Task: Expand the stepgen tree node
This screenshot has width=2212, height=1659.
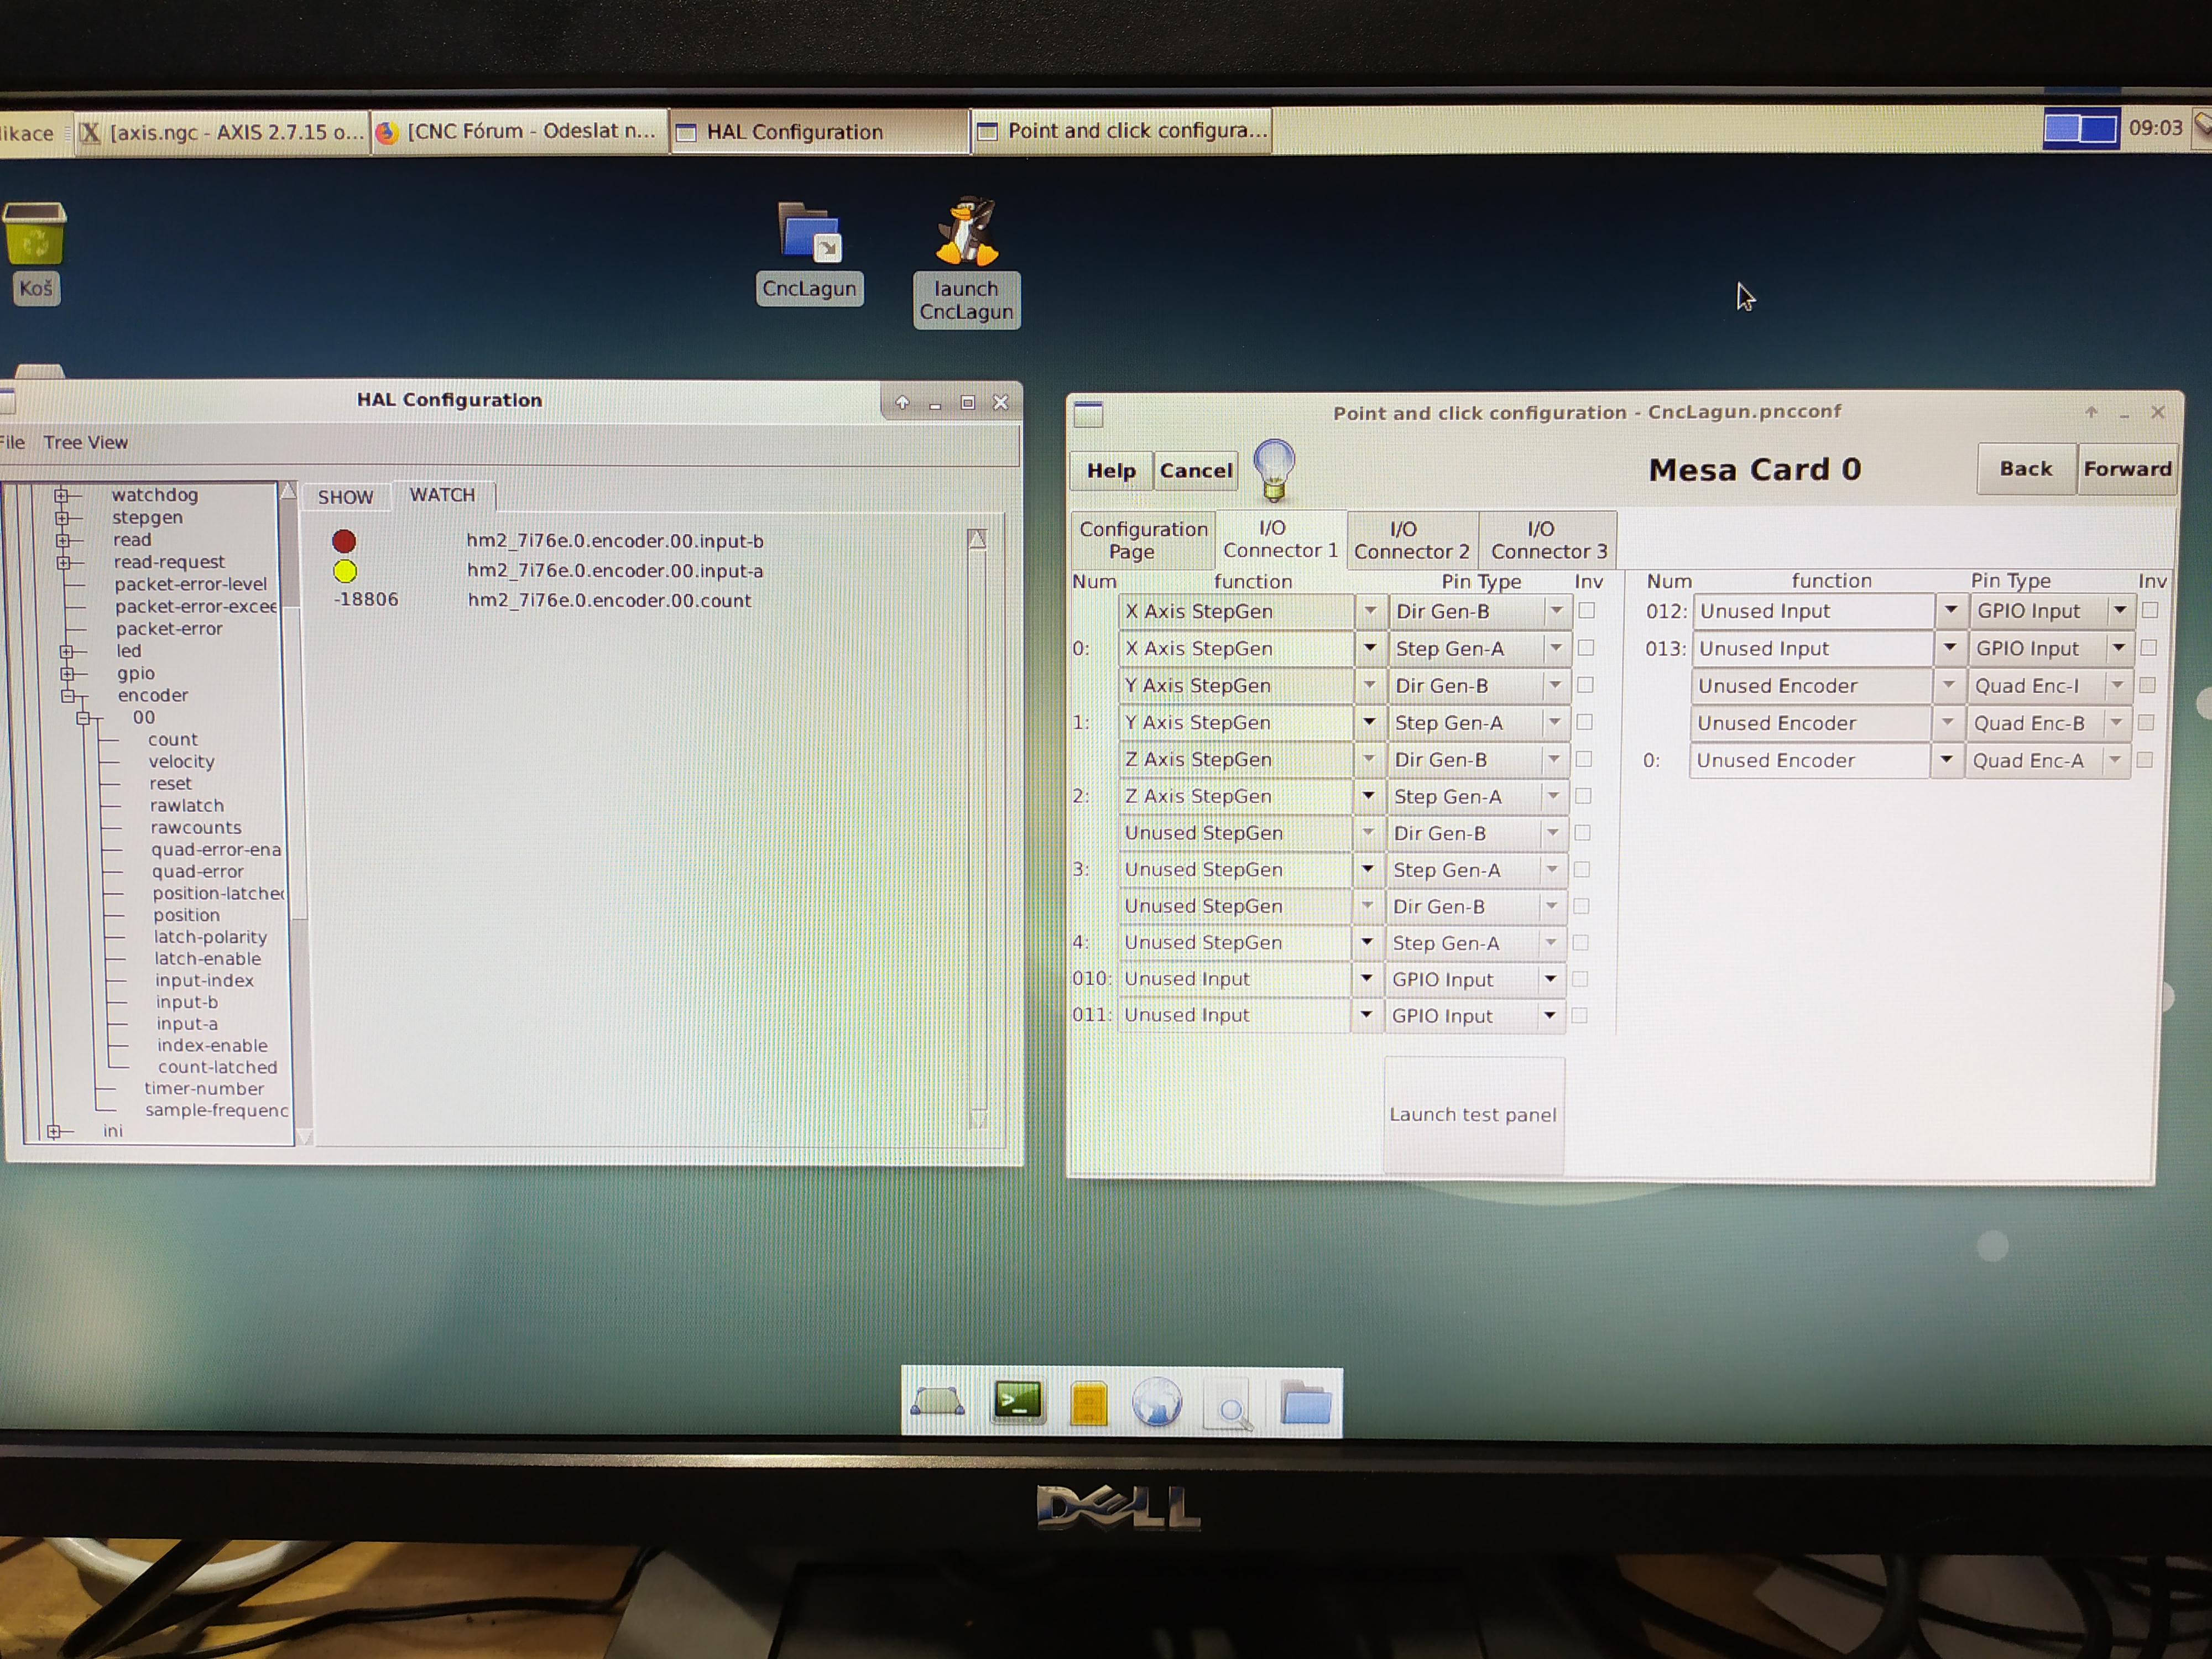Action: pyautogui.click(x=63, y=518)
